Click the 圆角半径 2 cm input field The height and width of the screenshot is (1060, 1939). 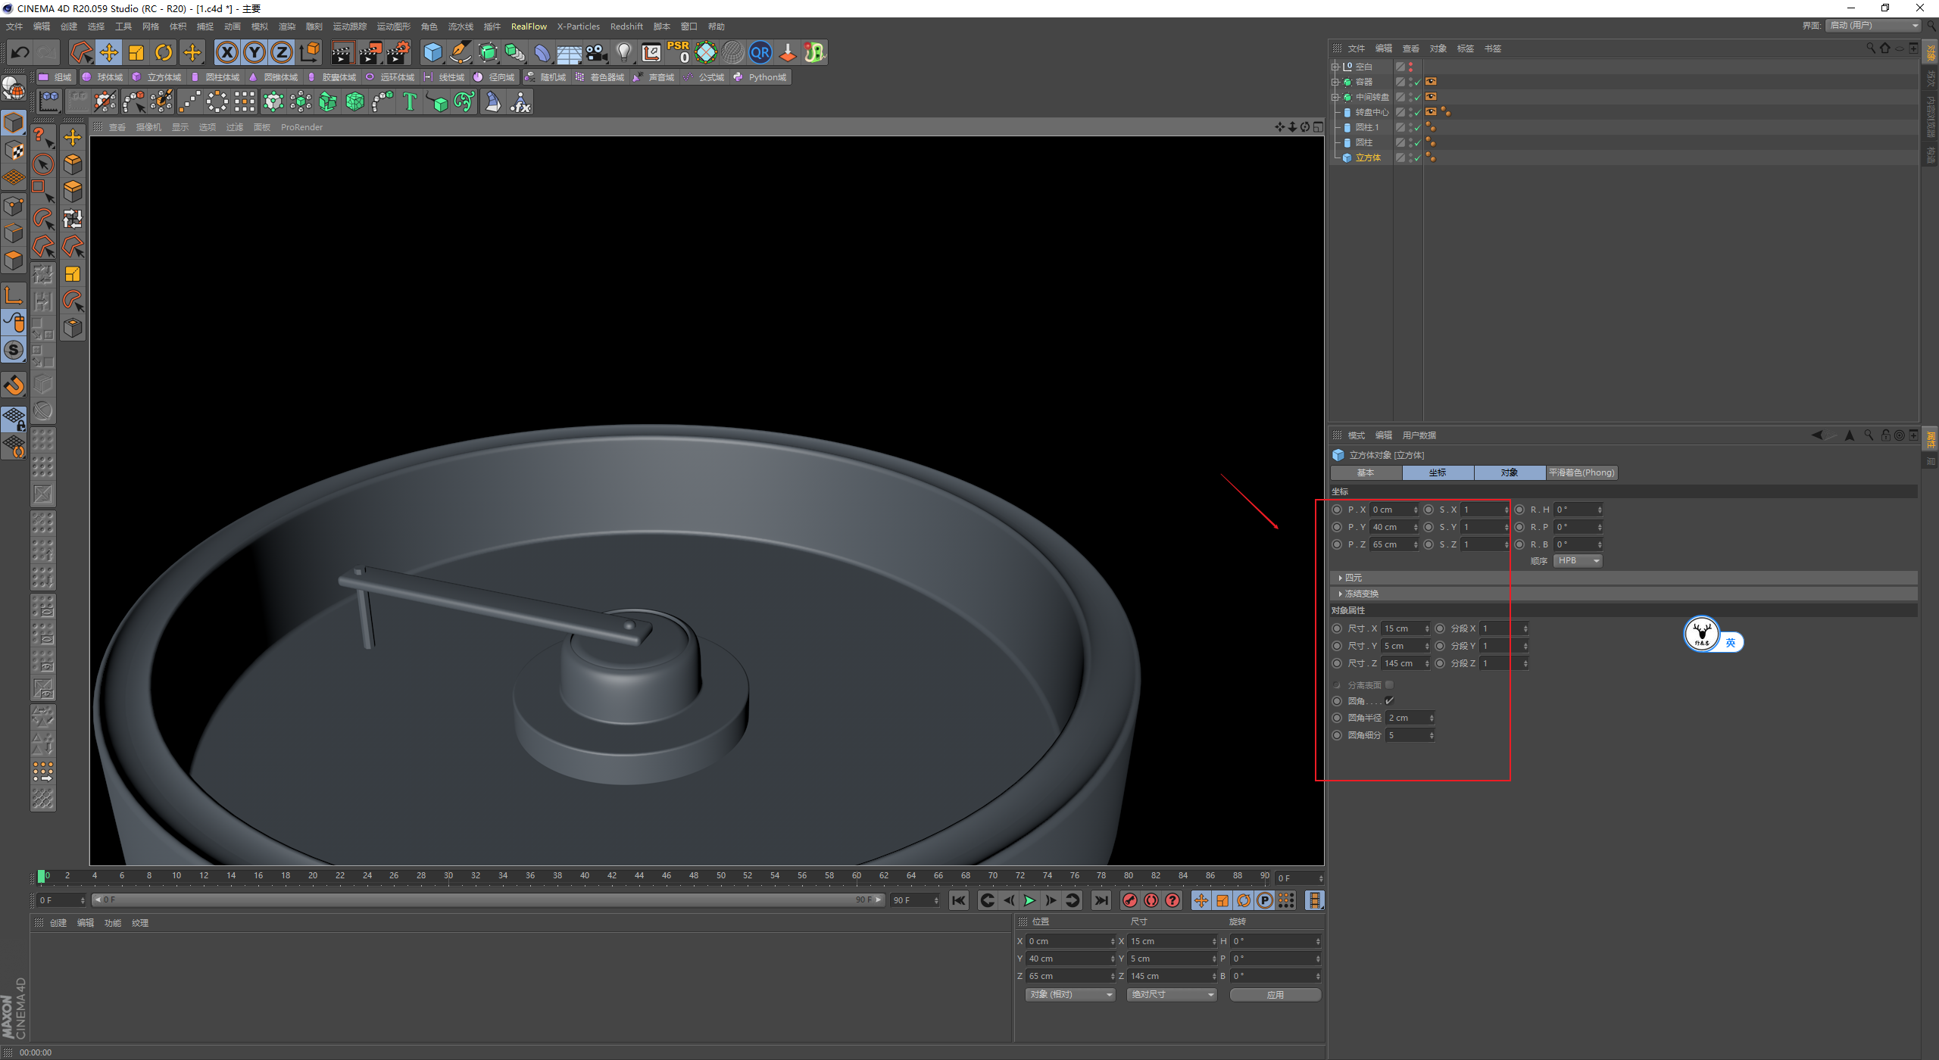pyautogui.click(x=1410, y=718)
